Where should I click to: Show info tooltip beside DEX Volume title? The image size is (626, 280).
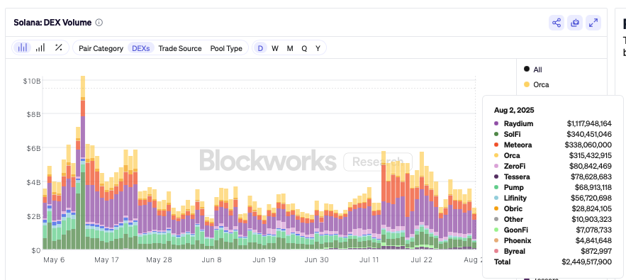tap(99, 23)
